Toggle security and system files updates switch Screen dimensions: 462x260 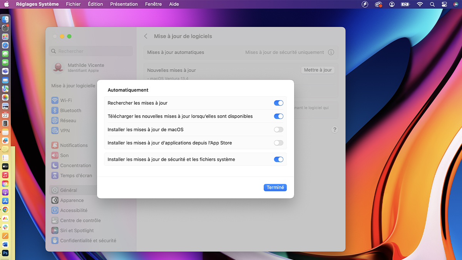coord(279,159)
